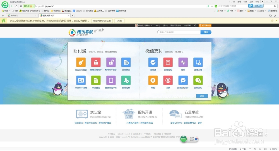The height and width of the screenshot is (151, 279).
Task: Click the 登录管家 toolbar item
Action: click(273, 11)
